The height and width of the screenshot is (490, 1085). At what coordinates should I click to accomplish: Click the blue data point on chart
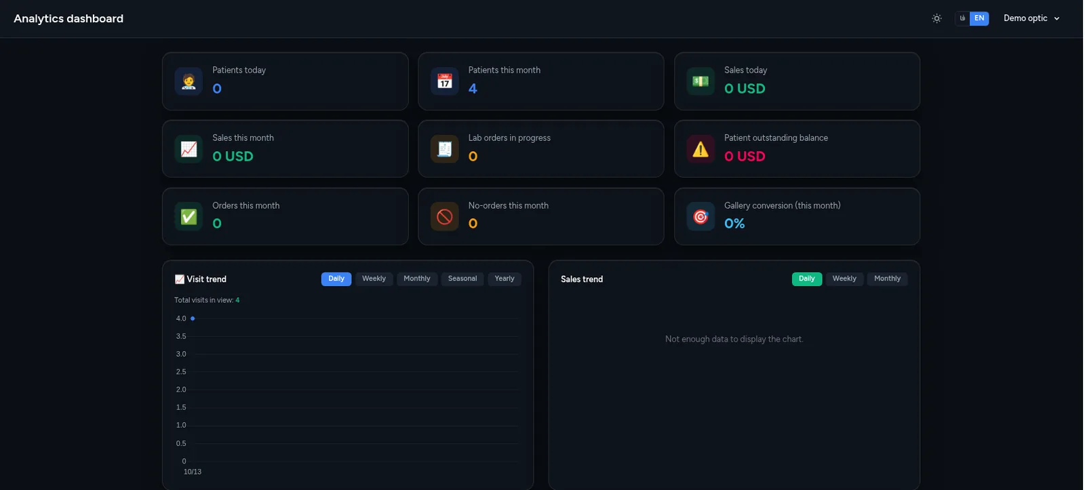point(193,319)
